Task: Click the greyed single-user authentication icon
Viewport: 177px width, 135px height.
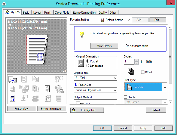Action: [x=25, y=98]
